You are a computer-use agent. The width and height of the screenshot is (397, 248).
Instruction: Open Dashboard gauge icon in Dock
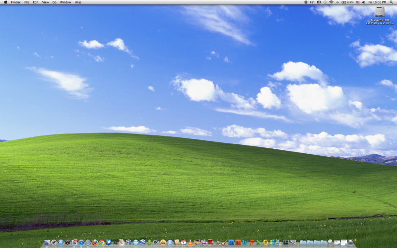tap(67, 242)
